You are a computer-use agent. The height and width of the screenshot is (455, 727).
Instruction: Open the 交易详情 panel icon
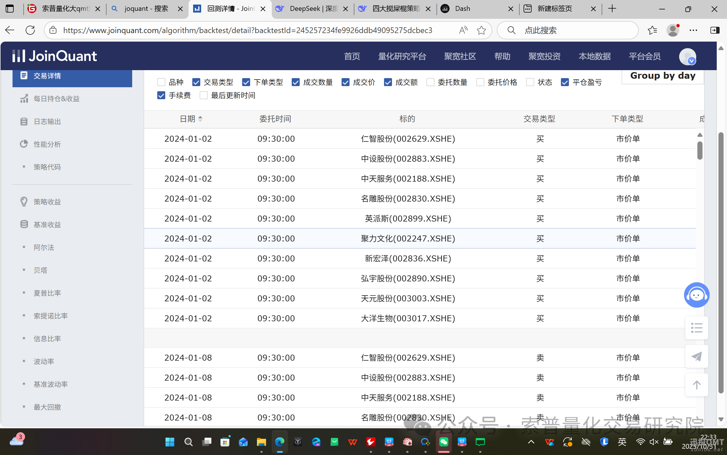click(24, 76)
